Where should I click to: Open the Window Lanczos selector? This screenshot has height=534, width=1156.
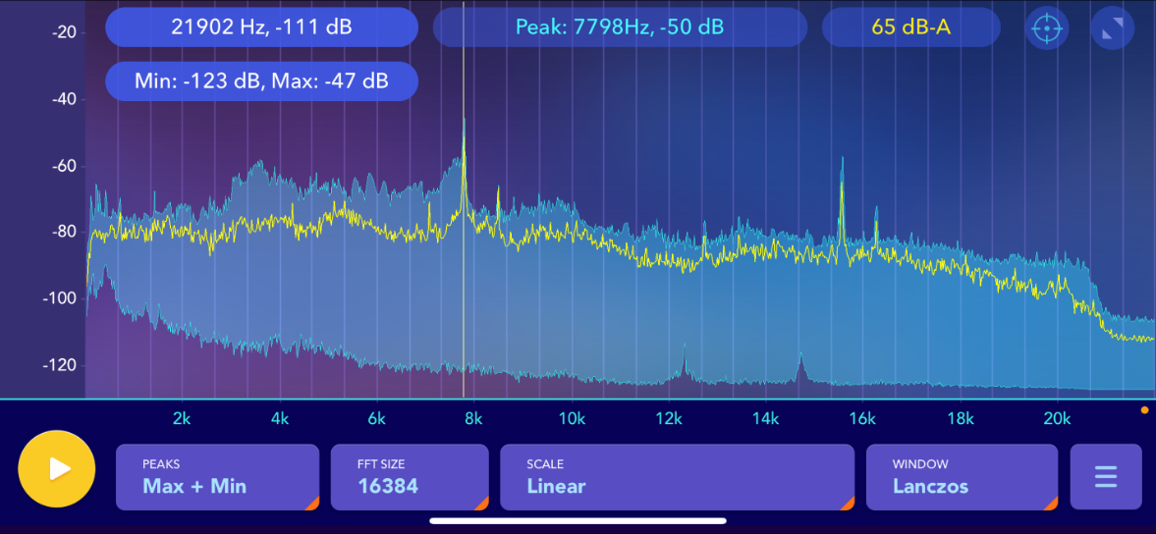963,477
